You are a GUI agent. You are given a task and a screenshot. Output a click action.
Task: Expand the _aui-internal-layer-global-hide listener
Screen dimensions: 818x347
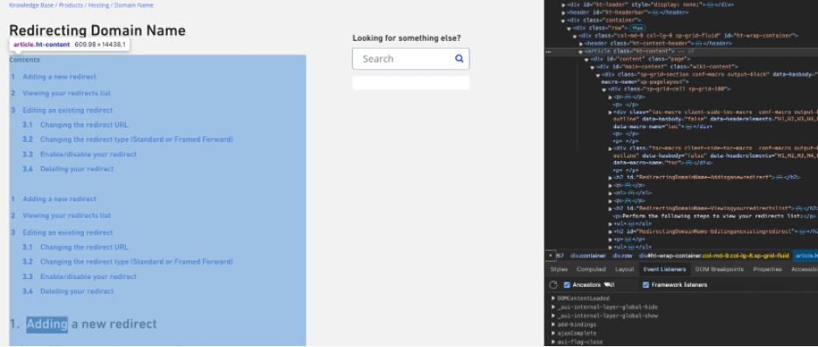pyautogui.click(x=553, y=307)
